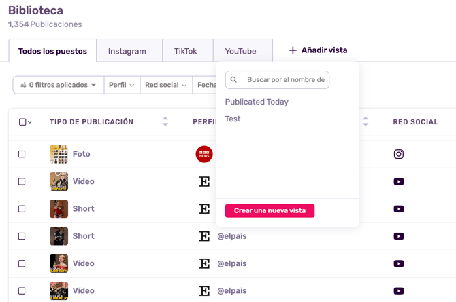Expand the Perfil filter dropdown
The width and height of the screenshot is (456, 302).
coord(122,85)
